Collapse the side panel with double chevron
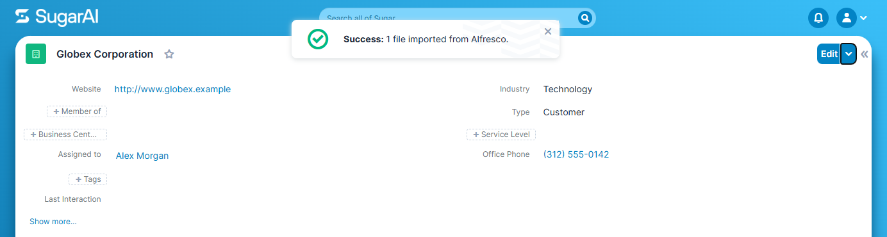Image resolution: width=887 pixels, height=237 pixels. (x=865, y=54)
